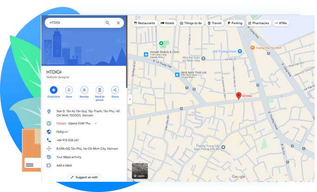Select the Pharmacies filter chip
Viewport: 317px width, 192px height.
click(x=258, y=23)
